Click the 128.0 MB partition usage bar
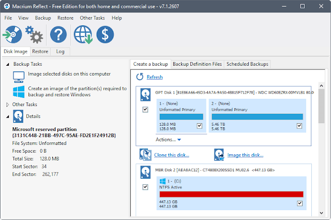 click(x=182, y=116)
